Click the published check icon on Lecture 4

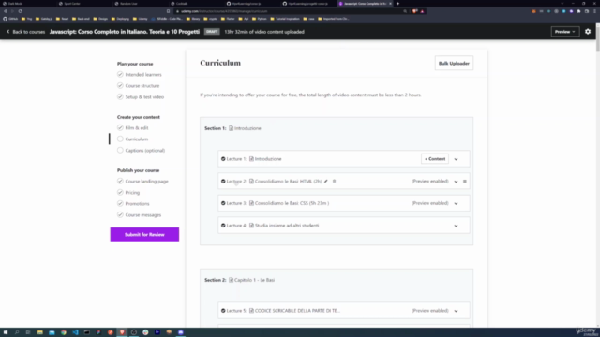(x=223, y=226)
